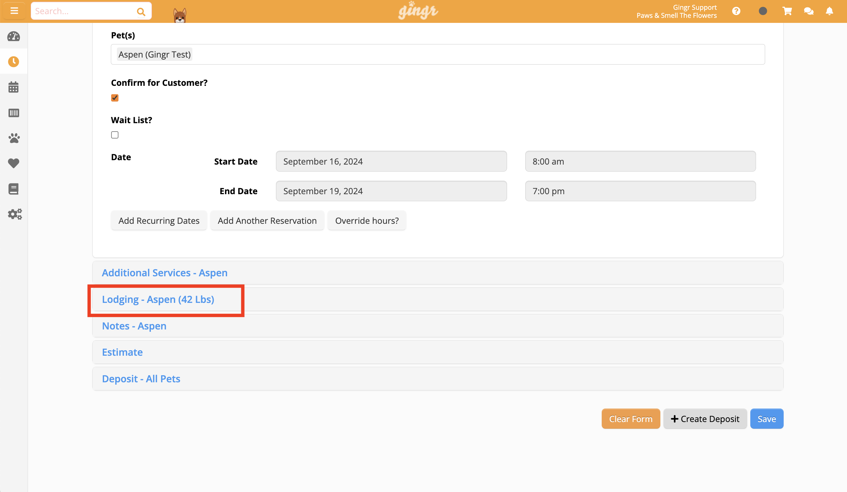Uncheck Confirm for Customer checkbox

coord(115,98)
